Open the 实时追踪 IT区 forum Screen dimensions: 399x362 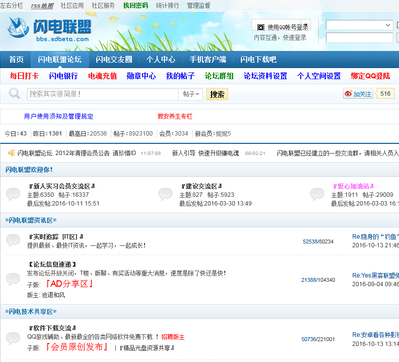(x=56, y=237)
